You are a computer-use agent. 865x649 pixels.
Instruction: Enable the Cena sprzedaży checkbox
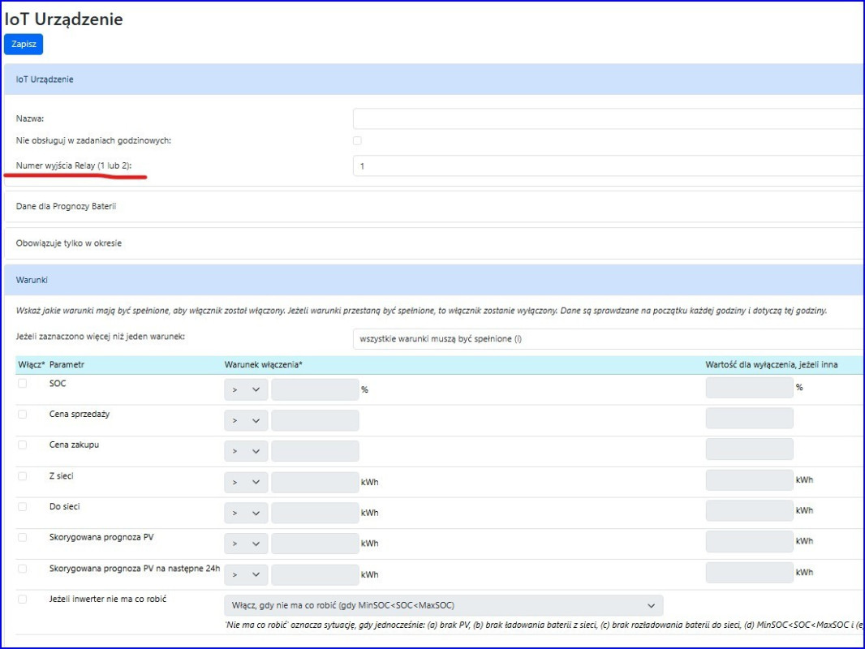click(23, 414)
